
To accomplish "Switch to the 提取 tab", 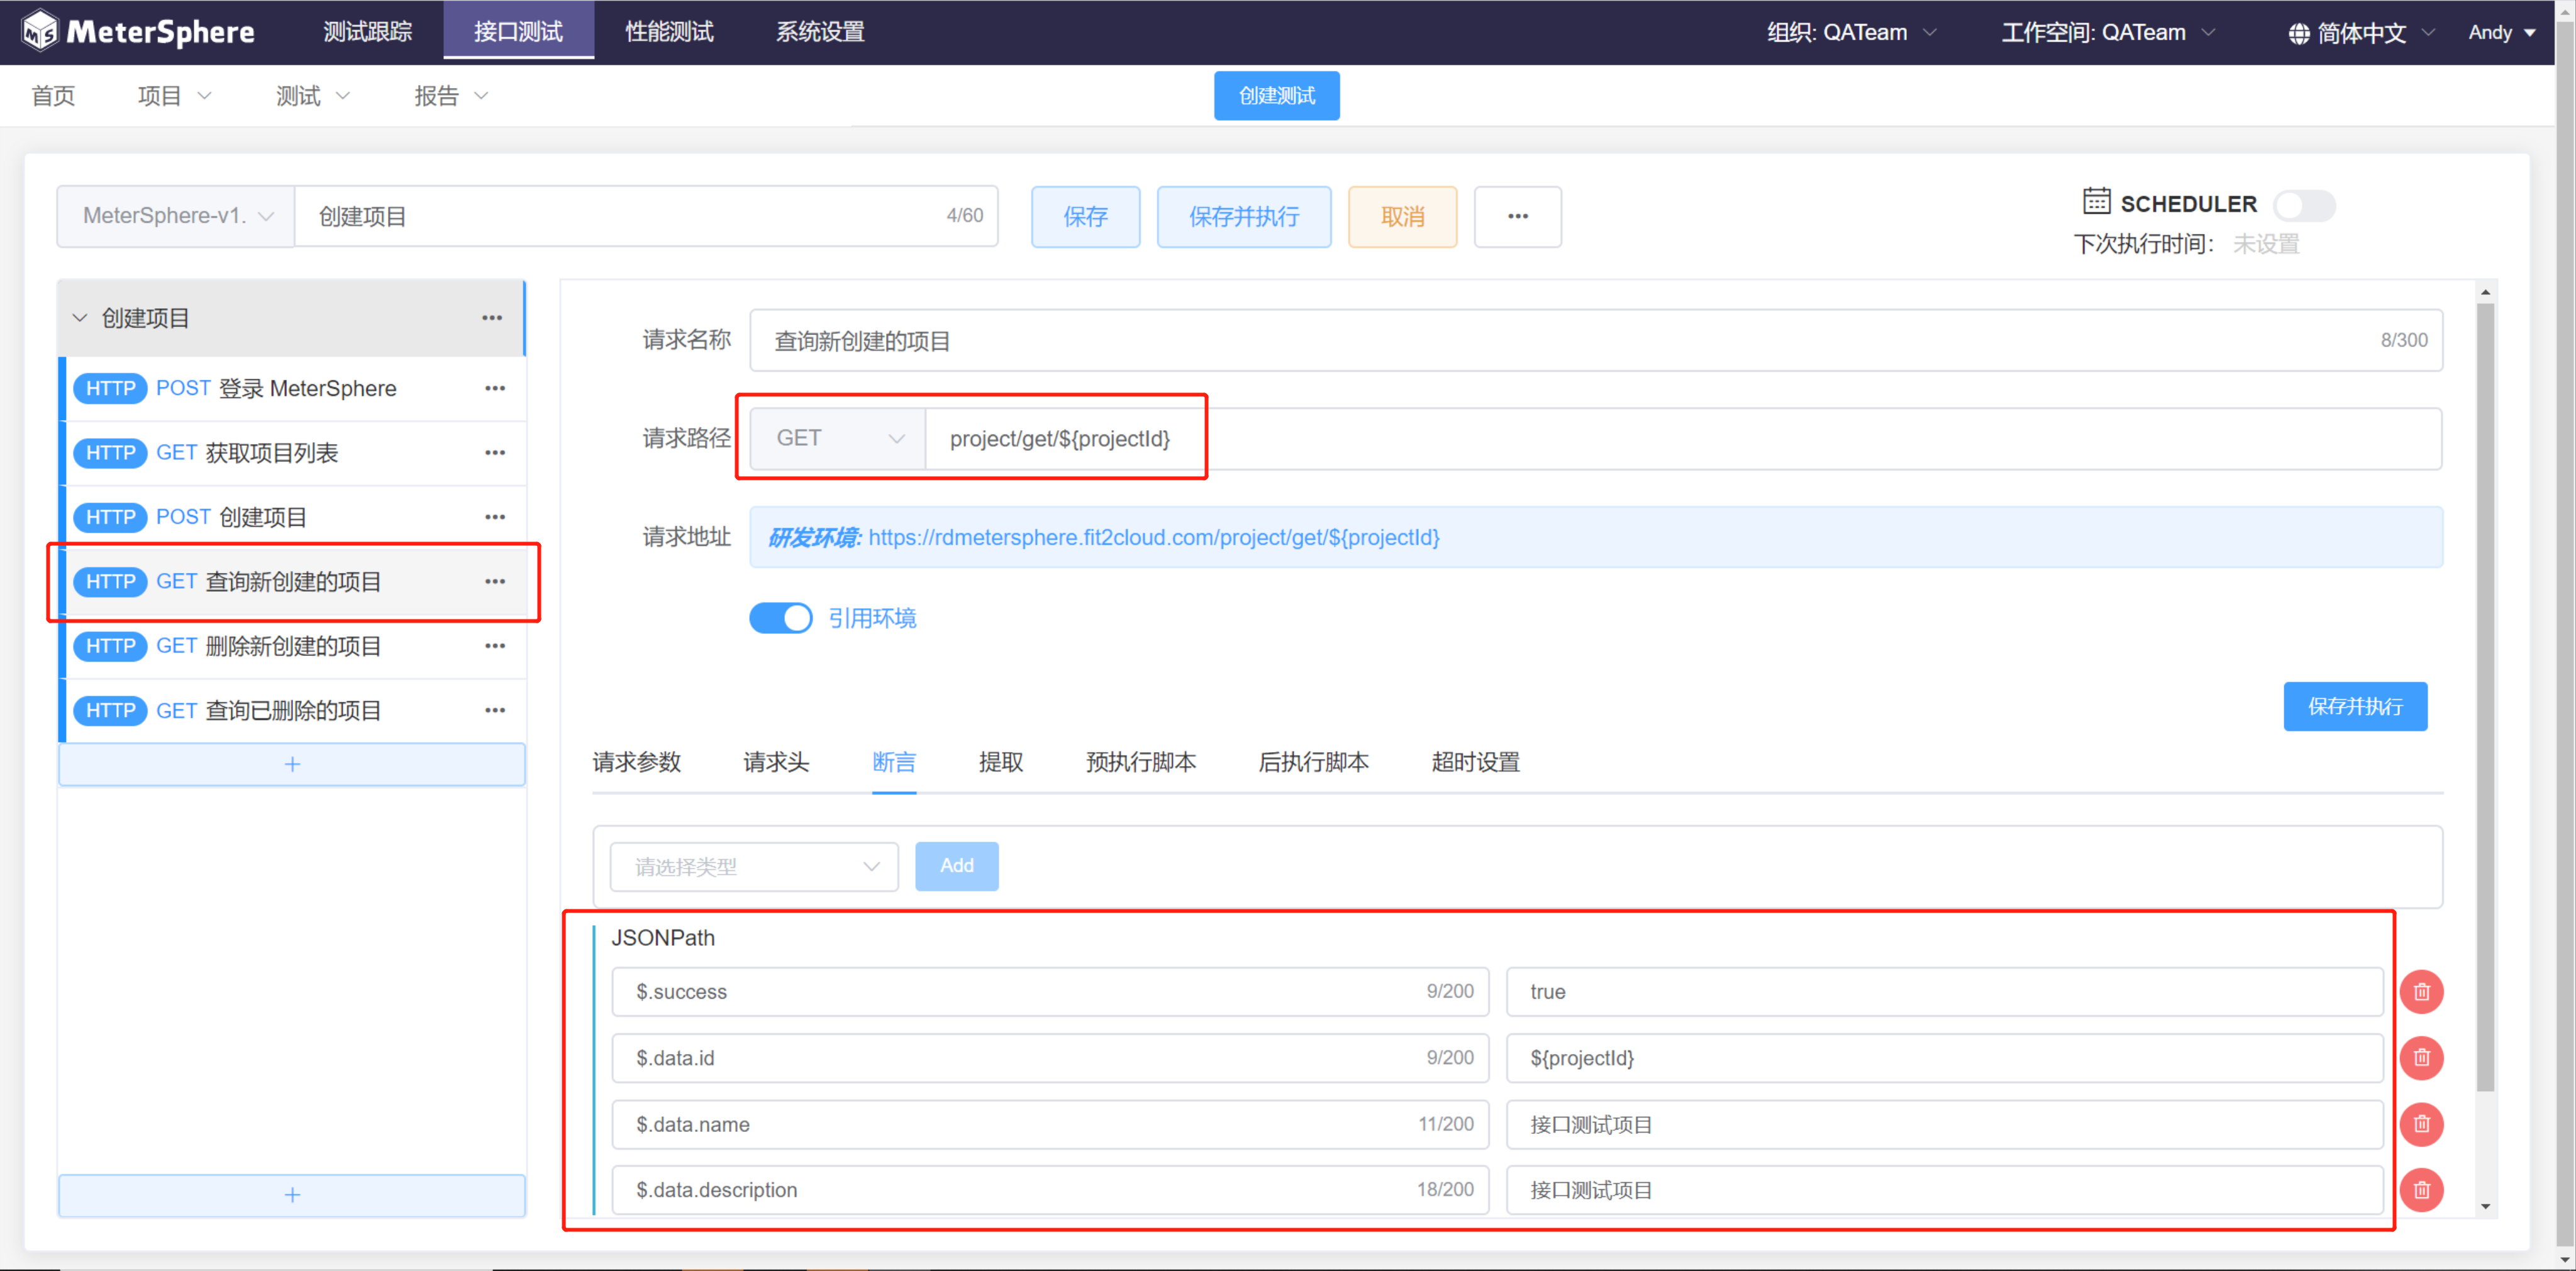I will 1000,762.
